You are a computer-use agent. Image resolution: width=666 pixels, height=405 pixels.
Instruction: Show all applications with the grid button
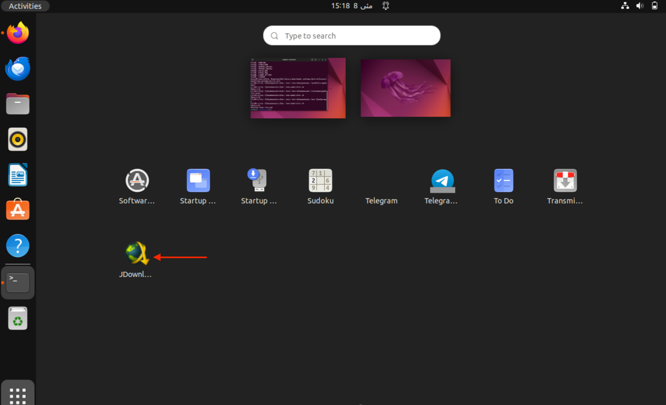pos(17,393)
